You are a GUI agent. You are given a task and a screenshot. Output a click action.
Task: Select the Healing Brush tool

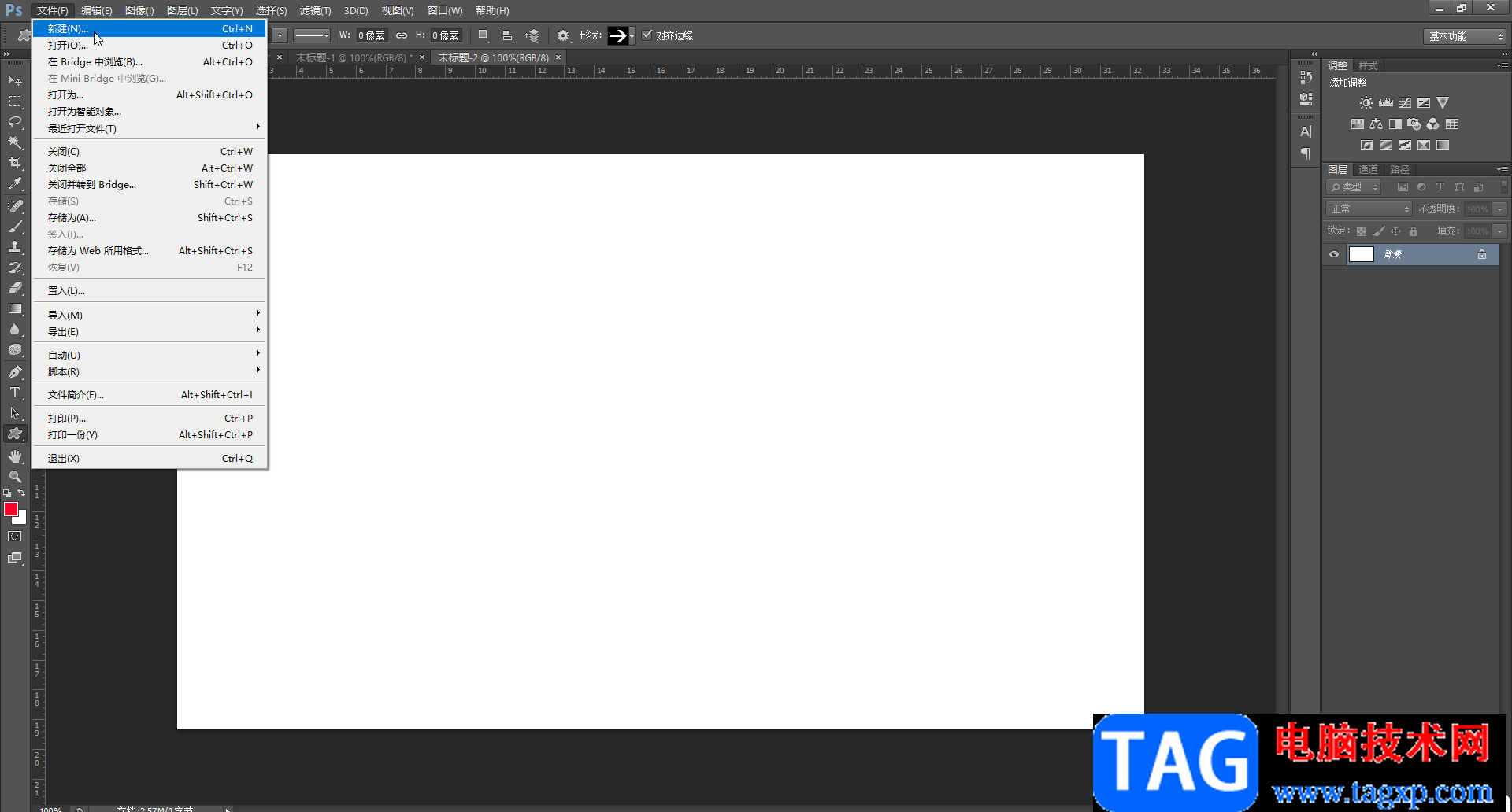(15, 206)
